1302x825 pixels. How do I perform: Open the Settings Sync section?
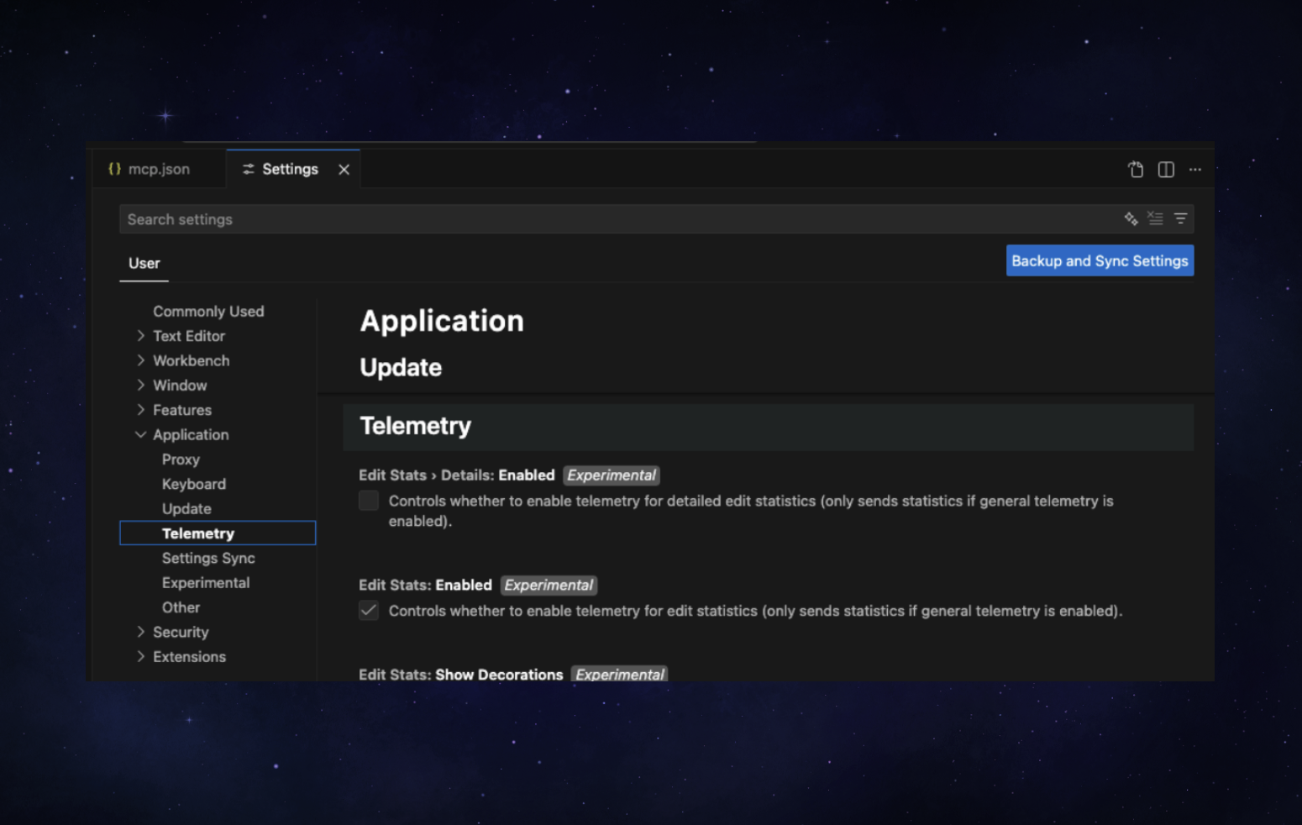coord(208,558)
